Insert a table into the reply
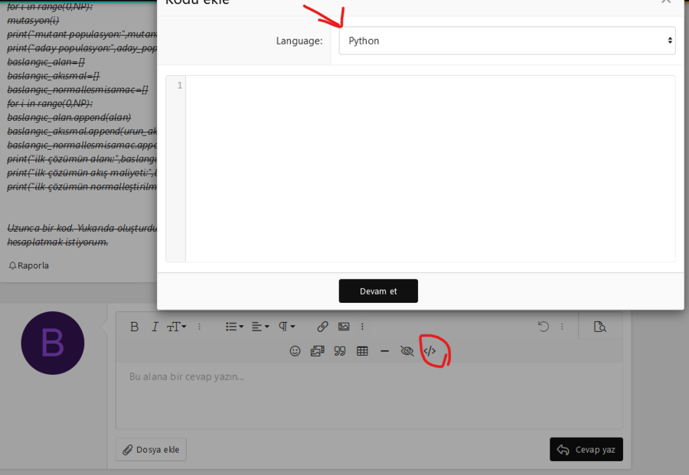 coord(362,351)
